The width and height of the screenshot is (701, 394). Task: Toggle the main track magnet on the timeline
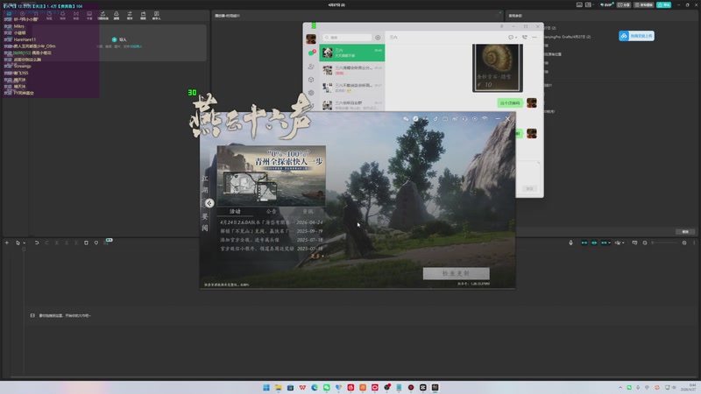[584, 243]
